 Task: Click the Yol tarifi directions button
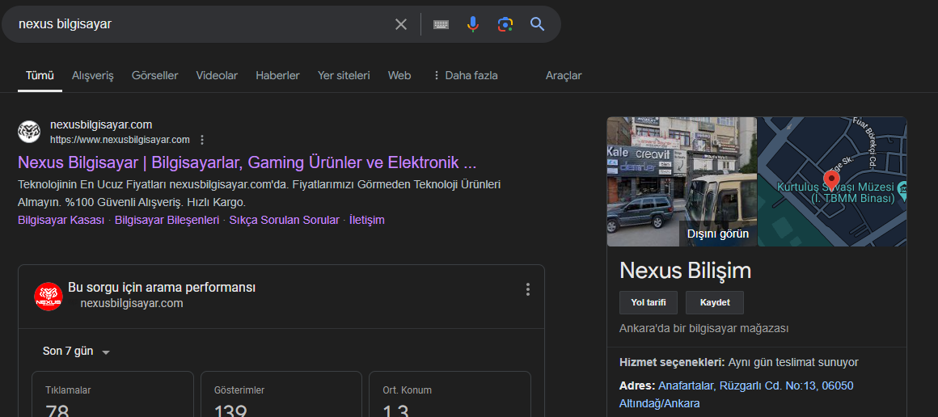(x=649, y=303)
